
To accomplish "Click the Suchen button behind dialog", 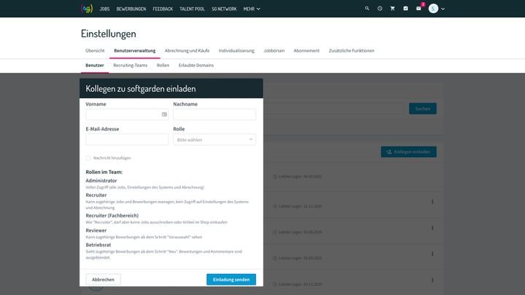I will click(422, 109).
